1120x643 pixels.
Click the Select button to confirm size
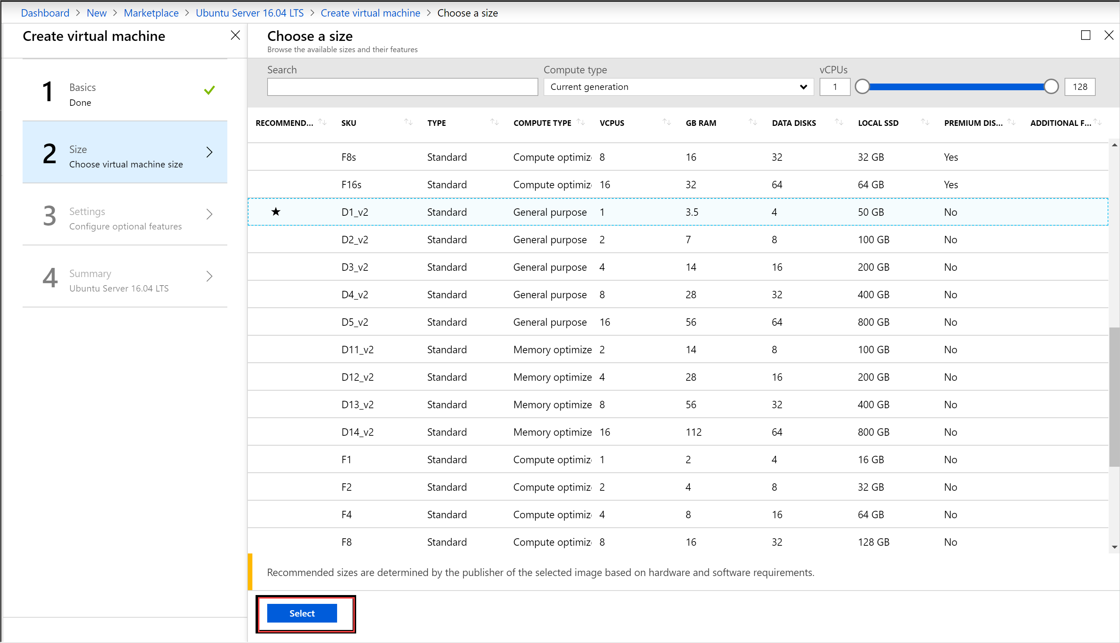coord(301,612)
